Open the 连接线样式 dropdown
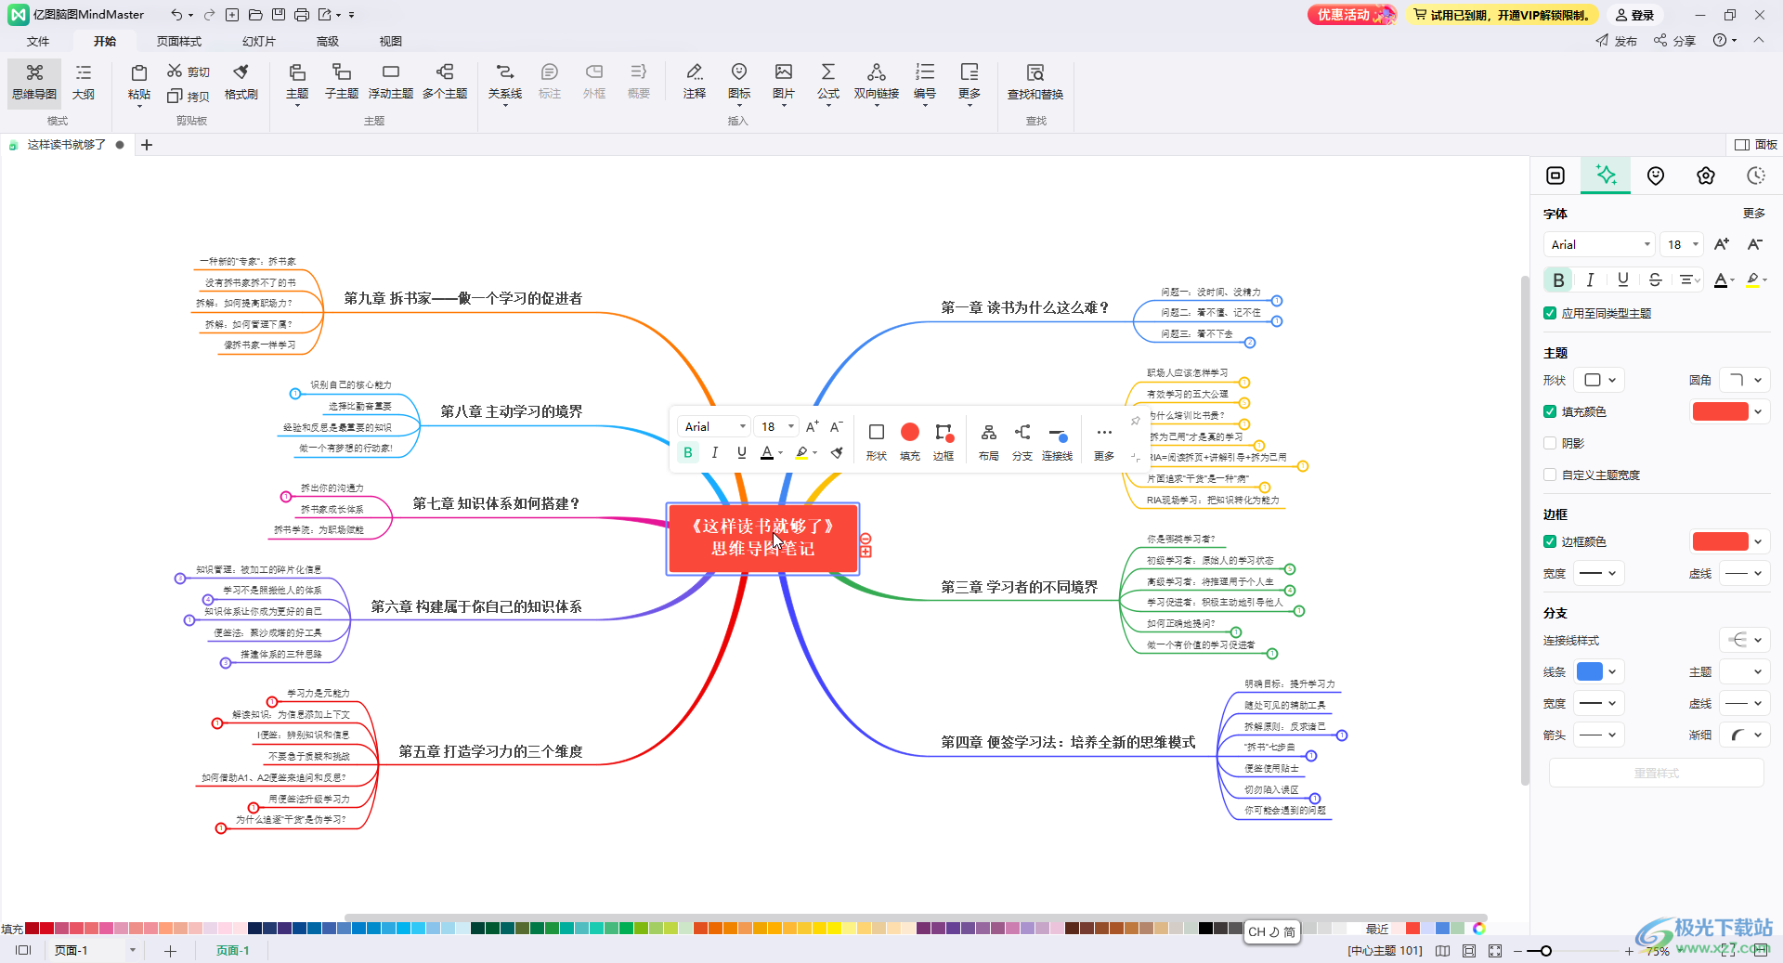 click(x=1744, y=640)
